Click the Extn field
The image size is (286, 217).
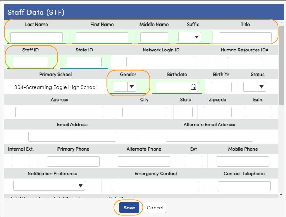coord(258,112)
